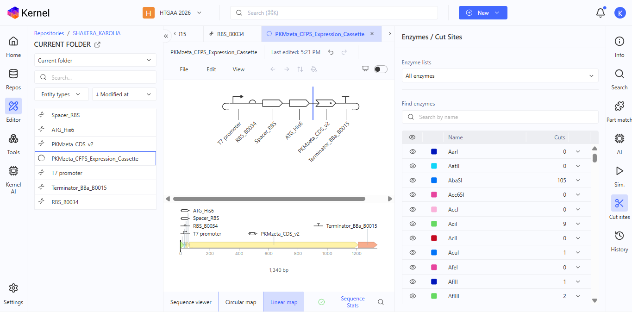This screenshot has width=632, height=312.
Task: Click the AarI blue color swatch
Action: click(434, 151)
